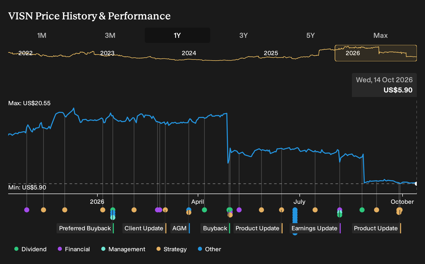This screenshot has width=425, height=264.
Task: Click the VISN Price History & Performance heading
Action: tap(90, 16)
